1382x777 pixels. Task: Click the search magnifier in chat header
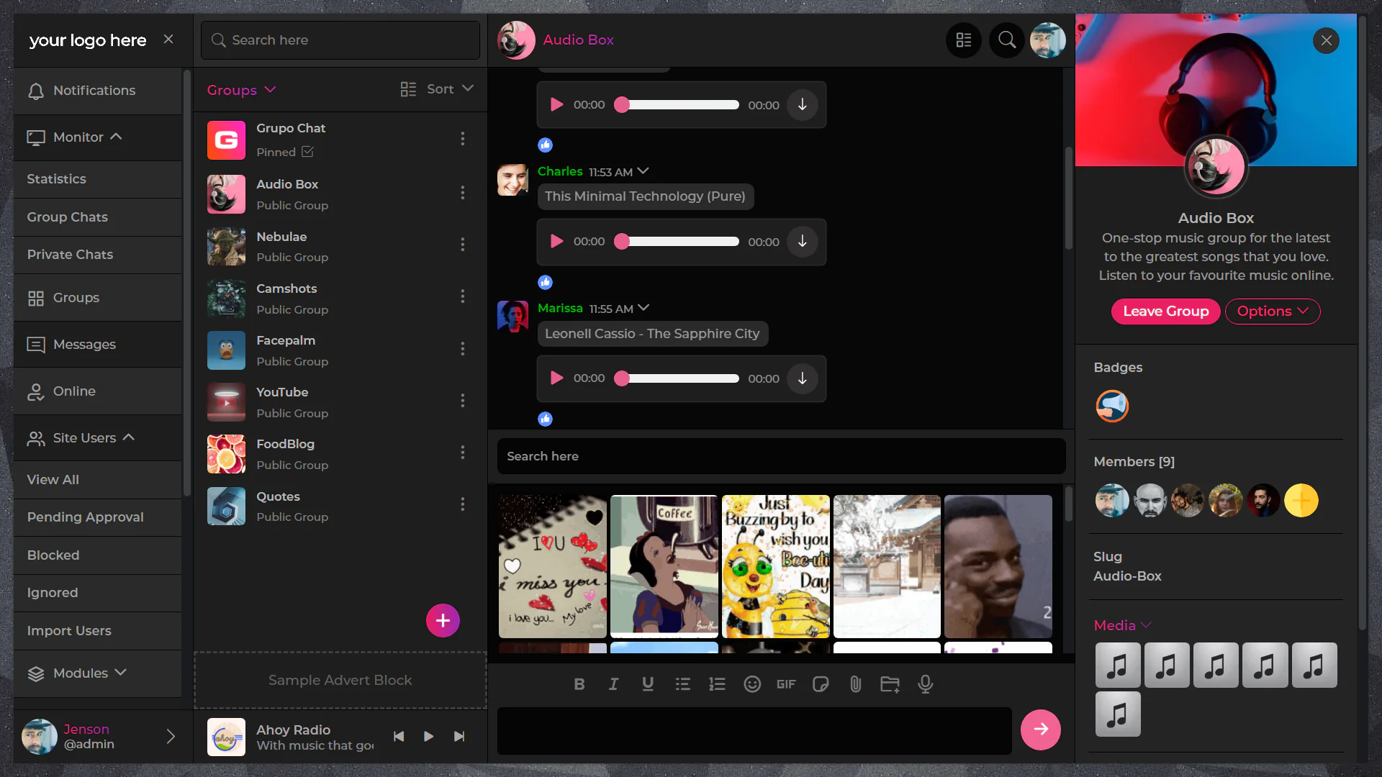[1007, 40]
